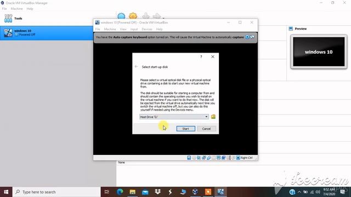Click the audio status icon in the VM status bar
Image resolution: width=351 pixels, height=197 pixels.
[x=199, y=158]
